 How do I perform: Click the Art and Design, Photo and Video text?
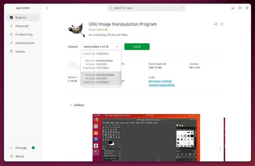(x=108, y=35)
